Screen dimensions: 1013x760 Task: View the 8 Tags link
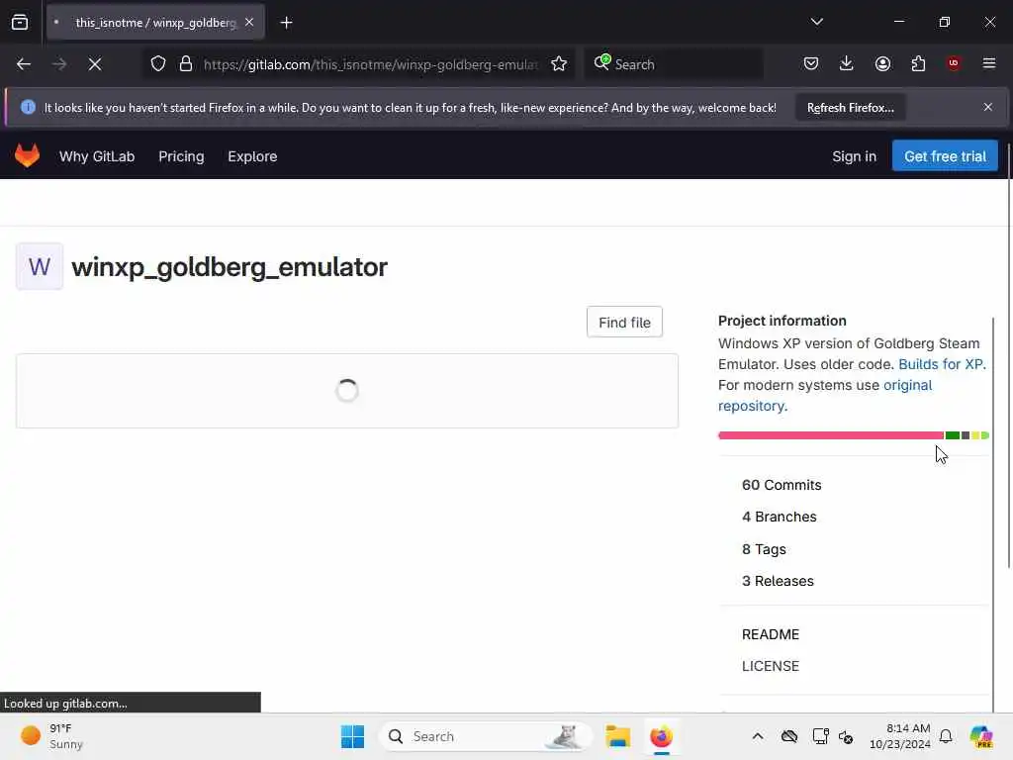pos(764,548)
